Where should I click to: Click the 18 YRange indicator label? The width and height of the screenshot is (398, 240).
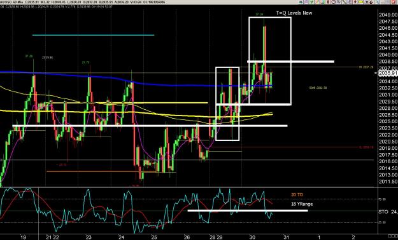click(302, 204)
